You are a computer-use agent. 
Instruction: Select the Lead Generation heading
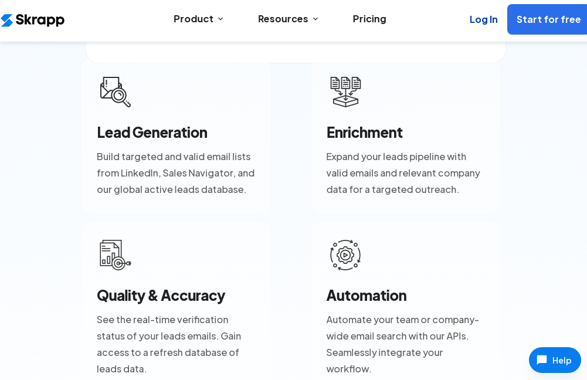click(152, 132)
